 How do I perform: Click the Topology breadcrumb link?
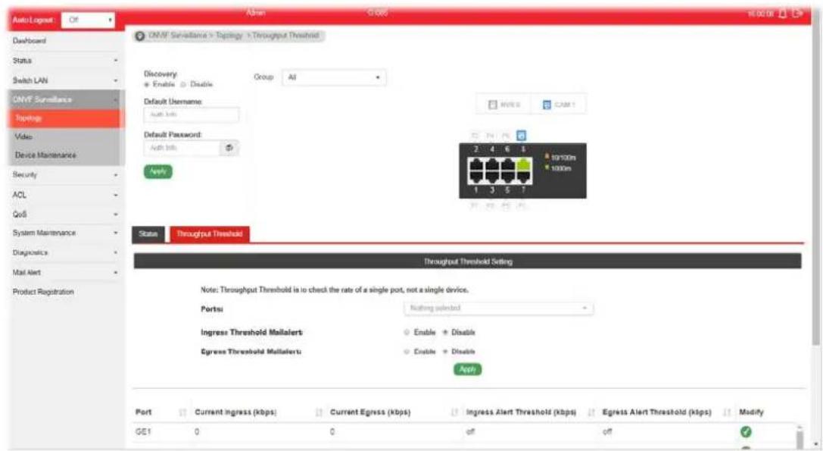coord(229,36)
